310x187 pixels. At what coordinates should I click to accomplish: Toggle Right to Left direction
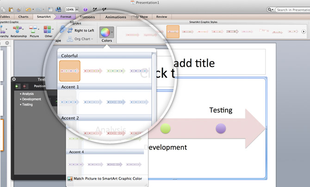(x=81, y=30)
